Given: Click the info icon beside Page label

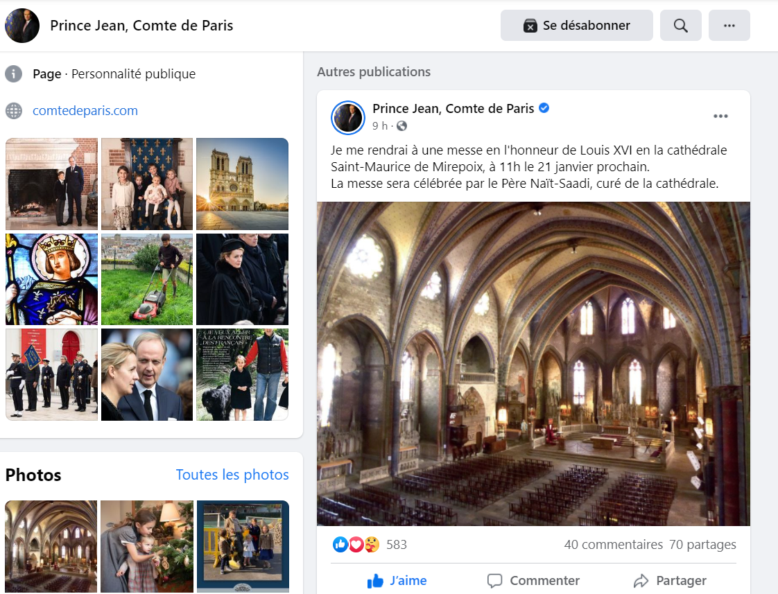Looking at the screenshot, I should (14, 73).
